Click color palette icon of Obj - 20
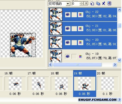Viewport: 122px width, 104px height. coord(80,42)
